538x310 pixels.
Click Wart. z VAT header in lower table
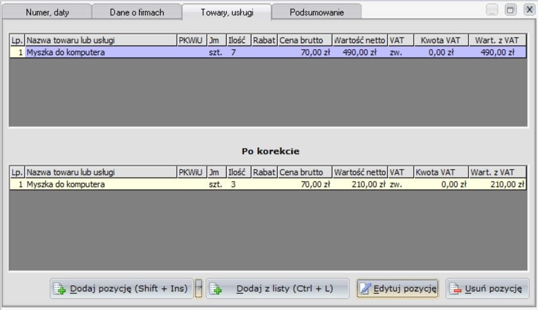coord(497,172)
